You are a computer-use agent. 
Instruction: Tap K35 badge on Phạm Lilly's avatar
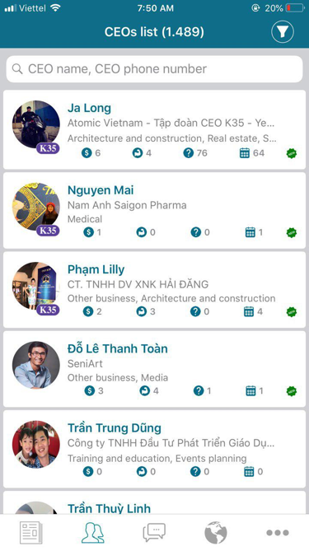point(48,310)
